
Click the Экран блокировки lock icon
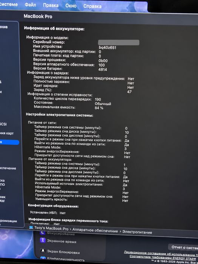click(43, 251)
